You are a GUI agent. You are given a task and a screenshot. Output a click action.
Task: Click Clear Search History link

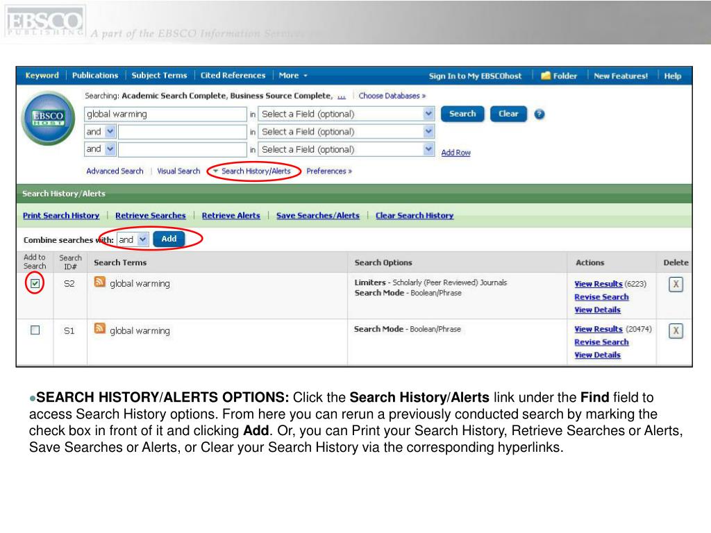click(415, 216)
